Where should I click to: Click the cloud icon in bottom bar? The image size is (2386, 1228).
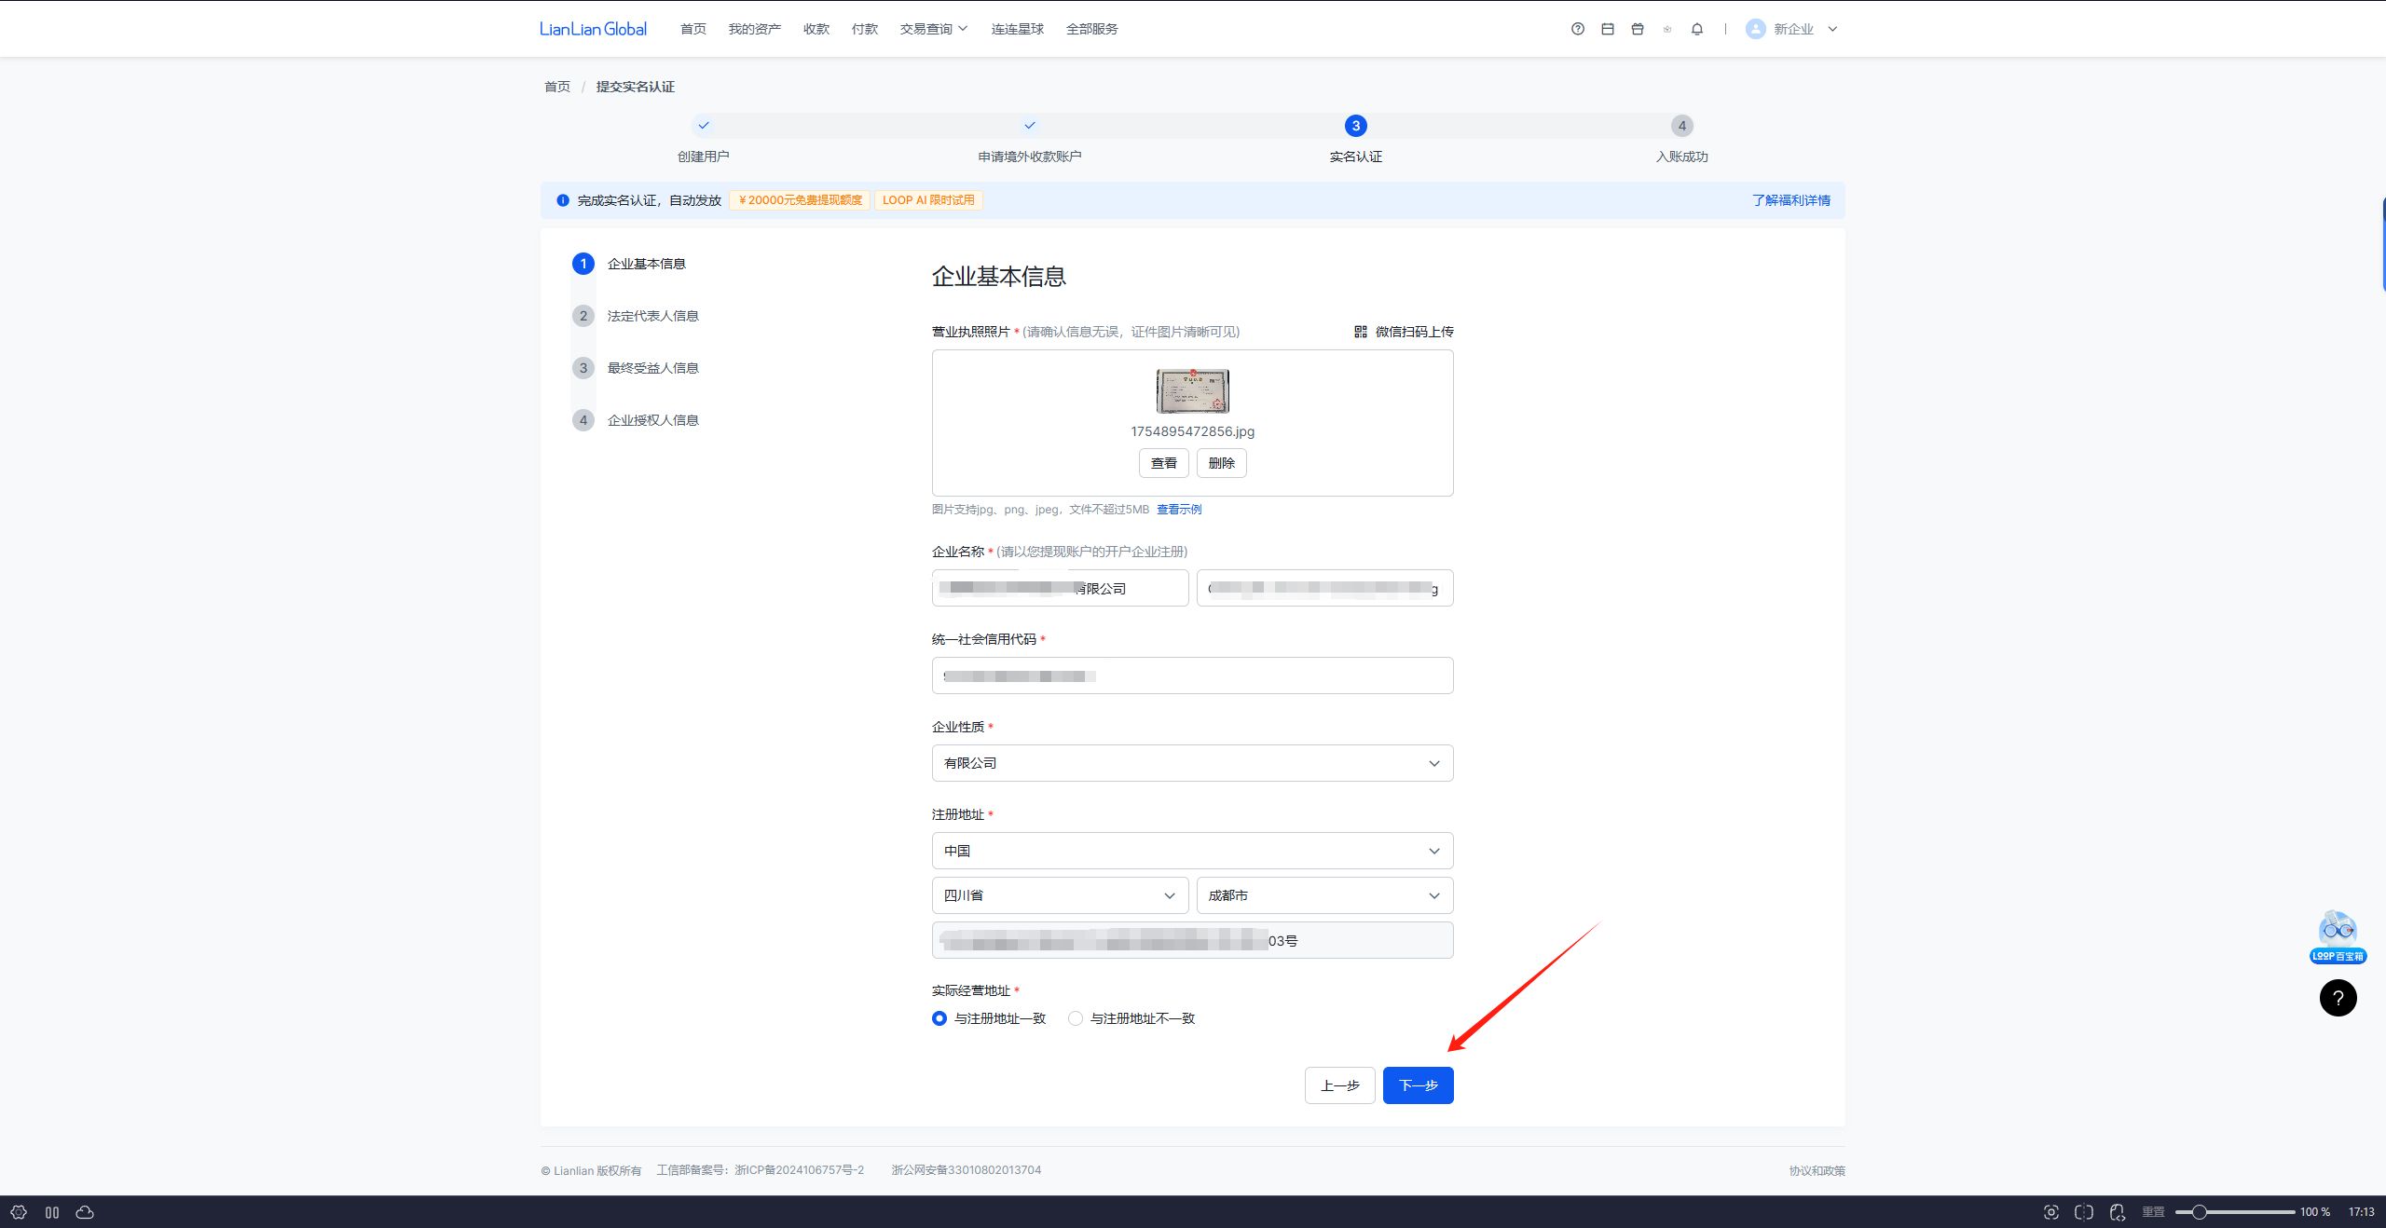[85, 1212]
